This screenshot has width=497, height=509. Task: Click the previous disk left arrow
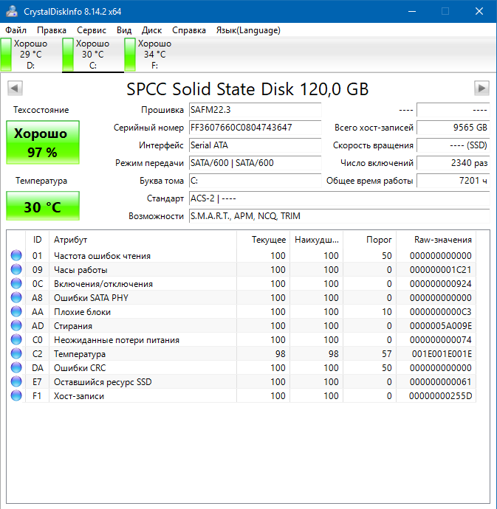coord(14,89)
